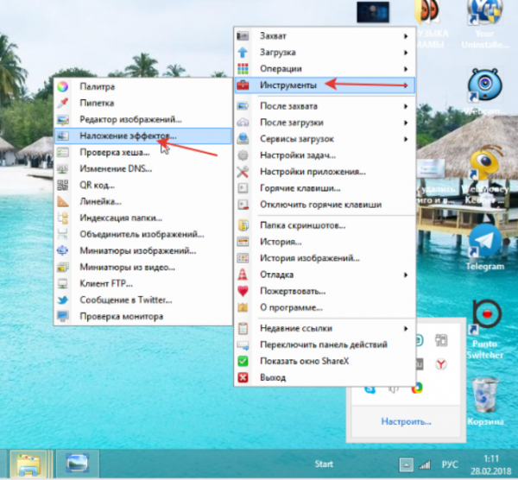Click the network signal tray icon
Screen dimensions: 518x480
[425, 465]
